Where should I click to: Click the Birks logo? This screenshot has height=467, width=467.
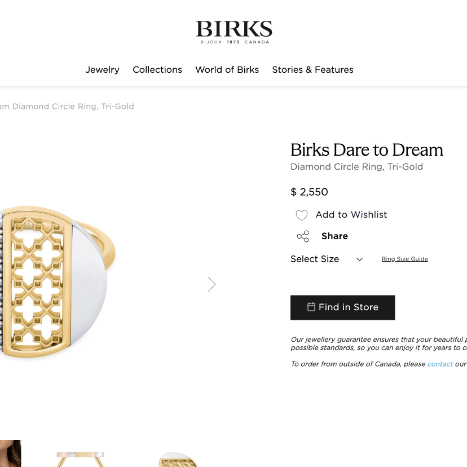pyautogui.click(x=234, y=32)
